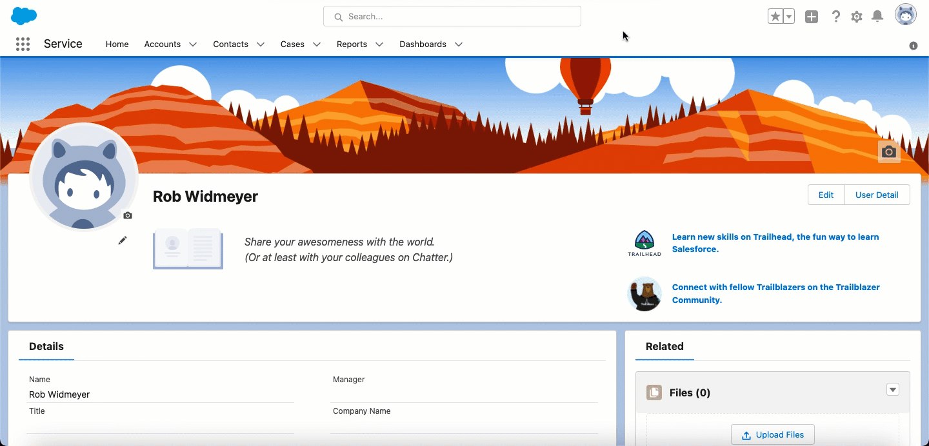
Task: Open the App Launcher grid icon
Action: [x=23, y=44]
